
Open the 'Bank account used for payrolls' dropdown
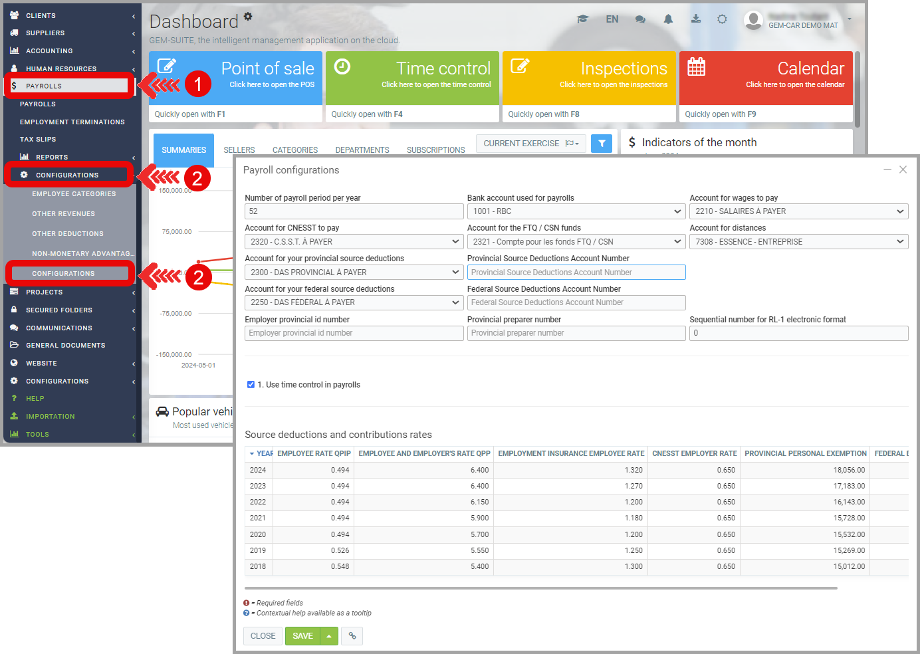[576, 211]
